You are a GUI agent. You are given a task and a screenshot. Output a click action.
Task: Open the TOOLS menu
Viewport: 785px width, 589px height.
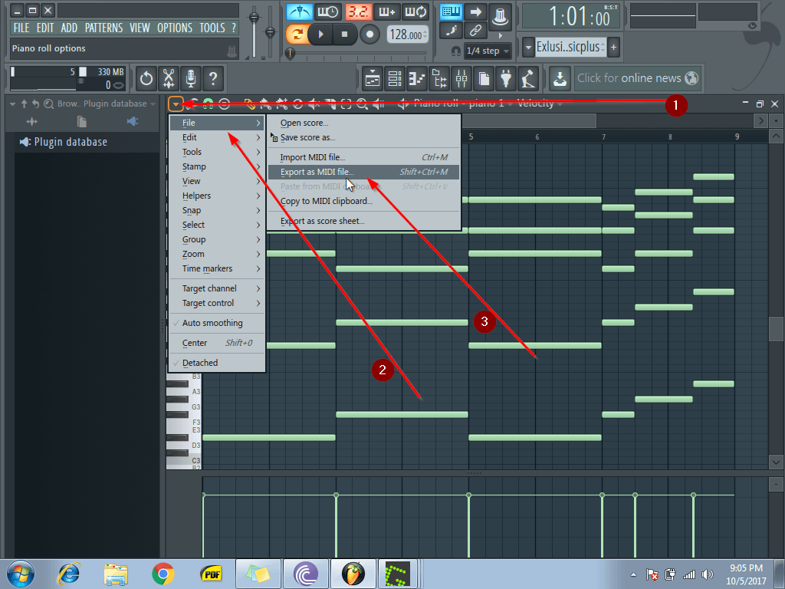(212, 28)
